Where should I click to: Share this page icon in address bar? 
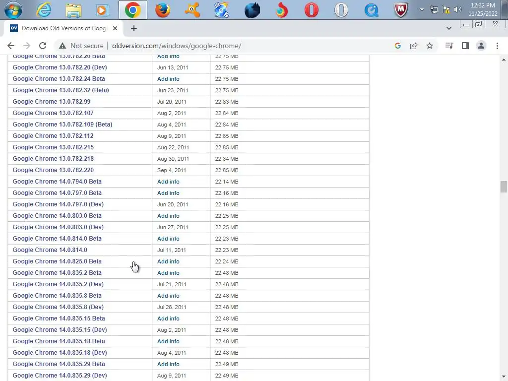pyautogui.click(x=414, y=46)
